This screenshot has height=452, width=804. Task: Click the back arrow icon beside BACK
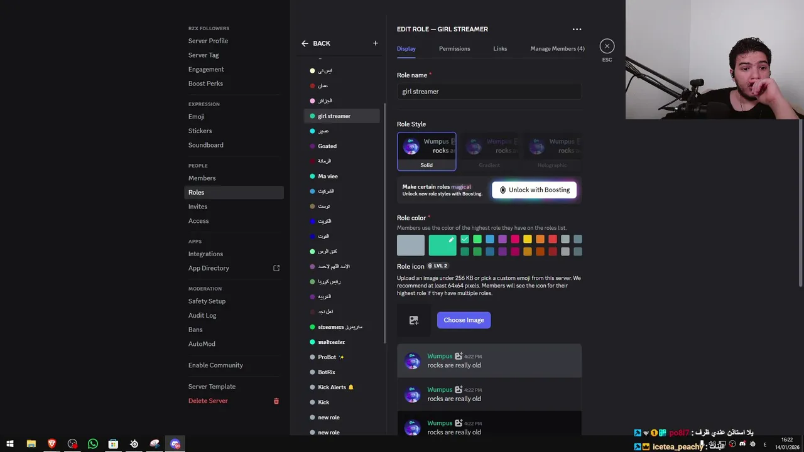tap(305, 43)
